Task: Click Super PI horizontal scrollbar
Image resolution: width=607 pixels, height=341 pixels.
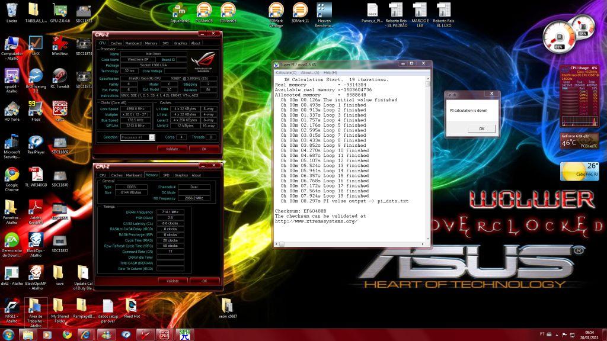Action: coord(350,244)
